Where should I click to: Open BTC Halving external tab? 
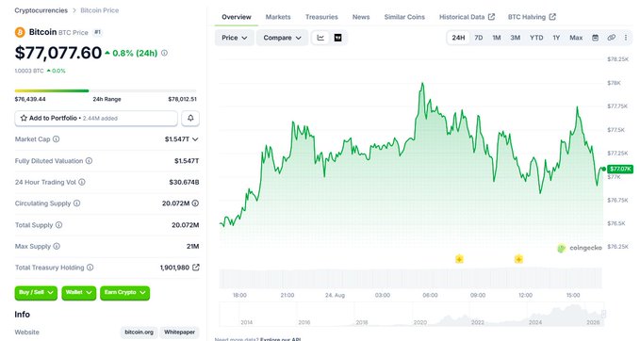532,17
